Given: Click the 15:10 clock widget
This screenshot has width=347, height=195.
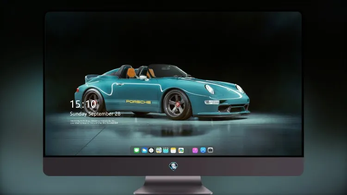Looking at the screenshot, I should [x=83, y=104].
